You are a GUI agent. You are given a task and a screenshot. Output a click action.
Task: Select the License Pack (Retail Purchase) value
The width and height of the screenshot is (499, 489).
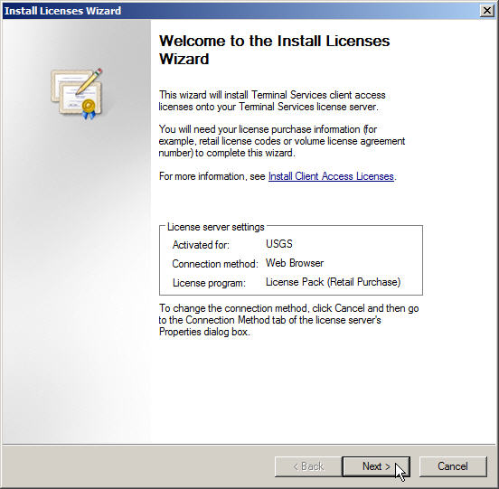tap(333, 282)
